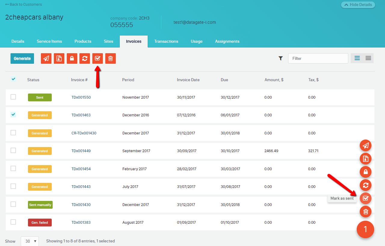
Task: Collapse customer info with Hide Details
Action: tap(358, 5)
